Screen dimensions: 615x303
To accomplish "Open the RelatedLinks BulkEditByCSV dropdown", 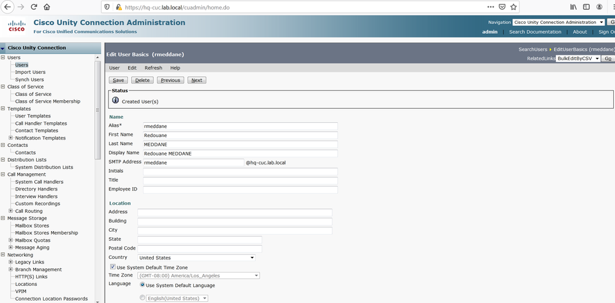I will point(578,59).
